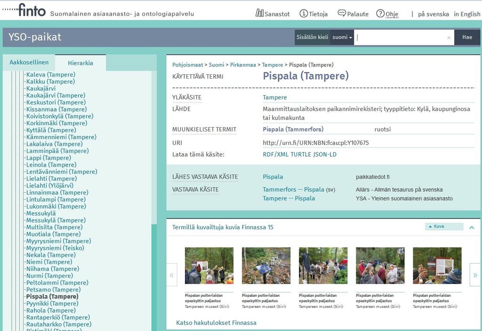Open Ohje help page
Image resolution: width=482 pixels, height=331 pixels.
click(387, 14)
